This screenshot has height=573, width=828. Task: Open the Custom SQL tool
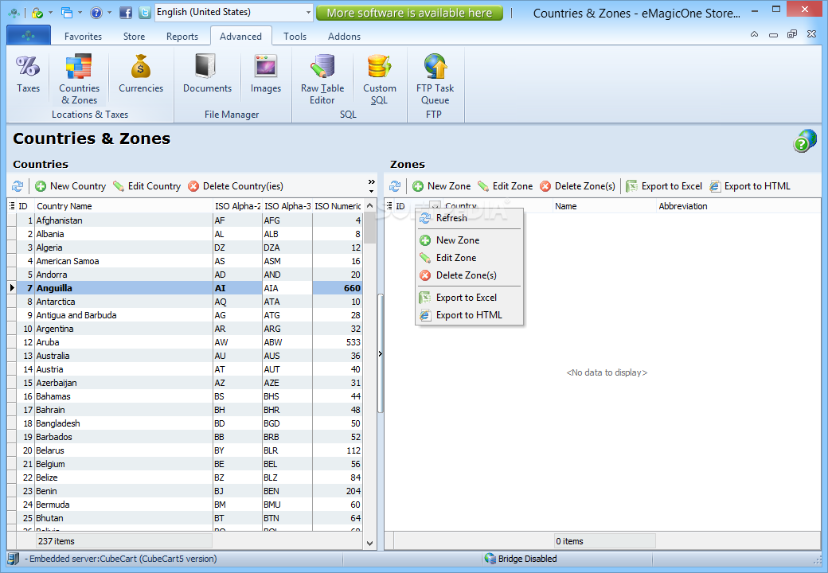point(379,79)
